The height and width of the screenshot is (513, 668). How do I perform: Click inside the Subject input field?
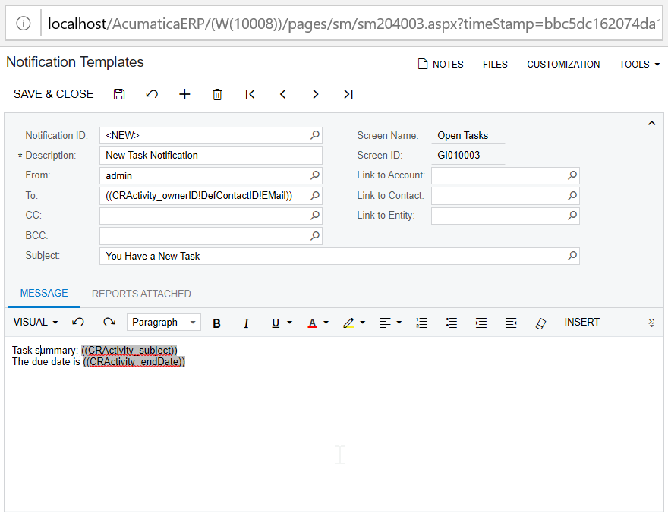304,256
